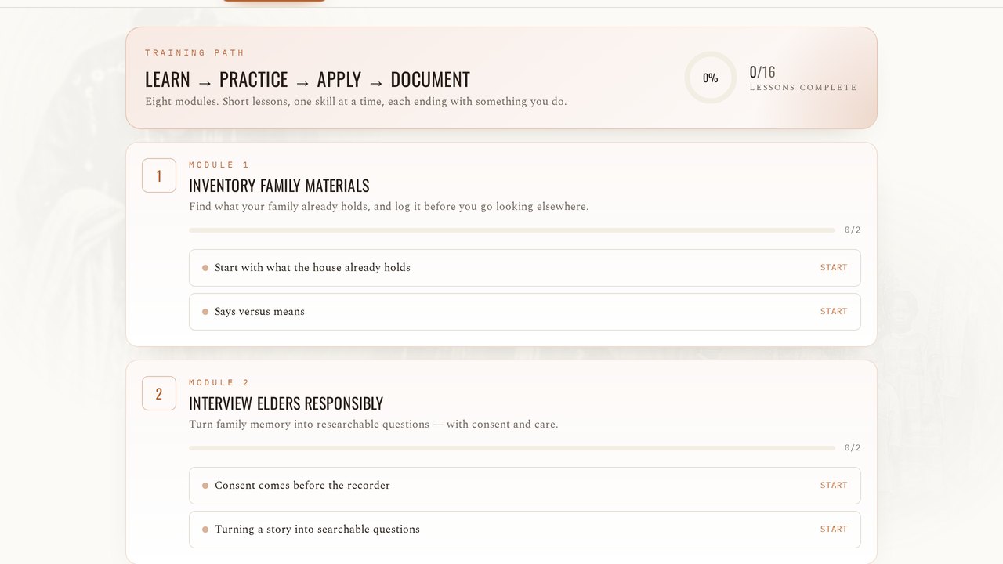Screen dimensions: 1003x564
Task: Open "Turning a story into searchable questions" lesson
Action: (525, 530)
